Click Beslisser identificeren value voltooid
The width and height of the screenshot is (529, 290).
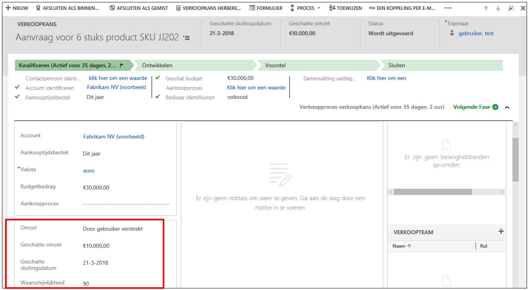tap(237, 97)
